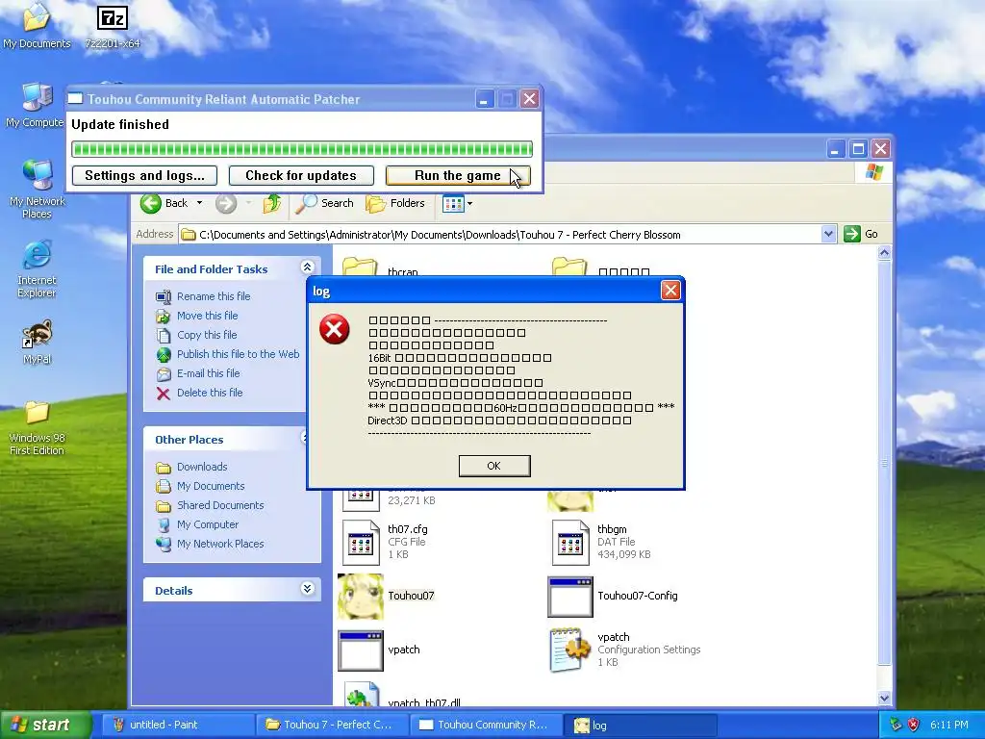Open My Computer under Other Places
The width and height of the screenshot is (985, 739).
click(208, 524)
